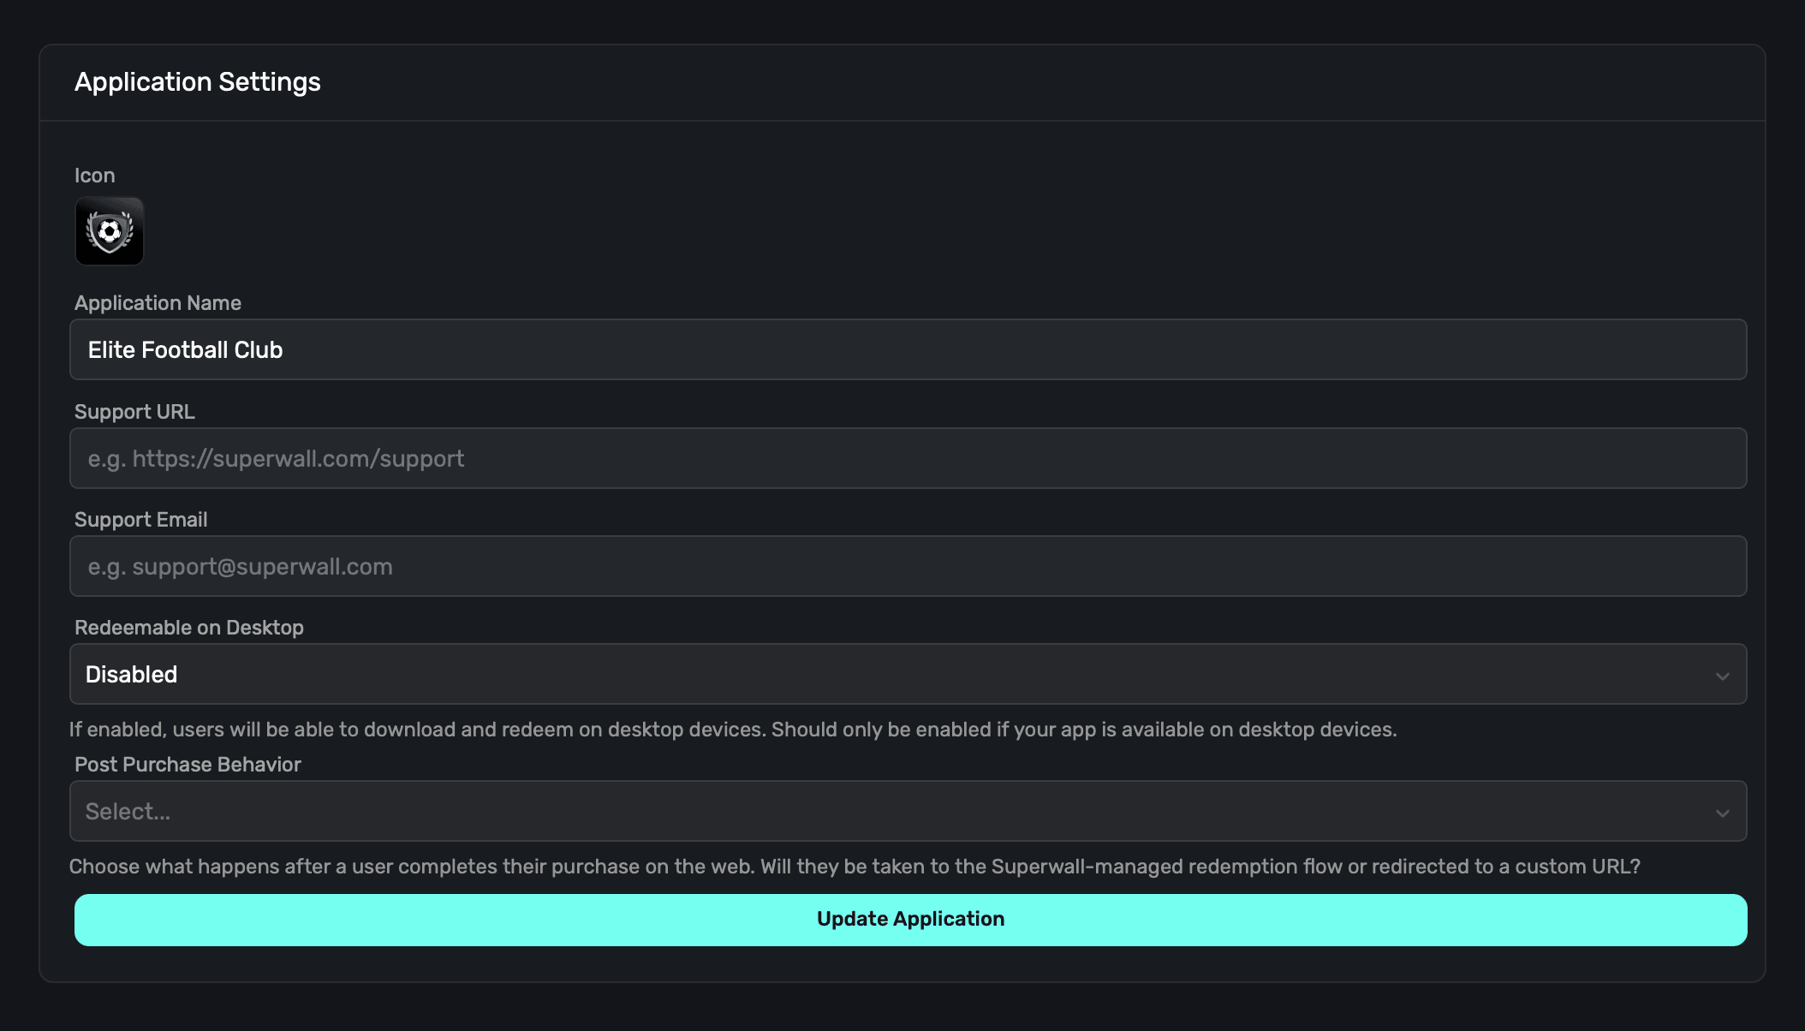The image size is (1805, 1031).
Task: Click the Application Name label
Action: [x=158, y=303]
